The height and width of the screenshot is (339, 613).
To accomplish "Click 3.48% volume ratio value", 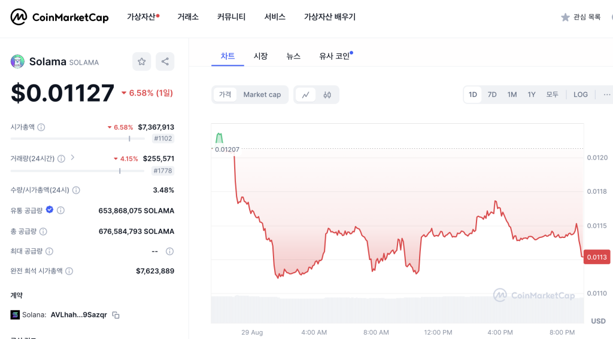I will 163,190.
